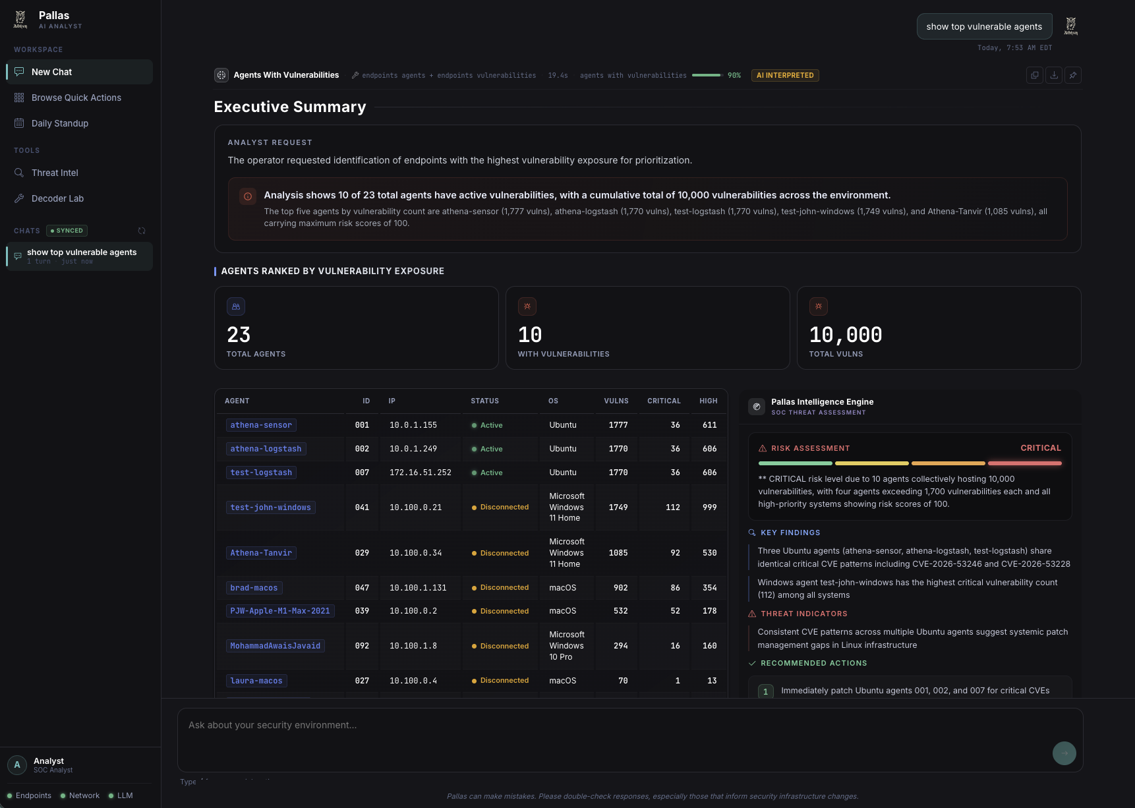
Task: Click the Pallas owl logo in sidebar
Action: 20,20
